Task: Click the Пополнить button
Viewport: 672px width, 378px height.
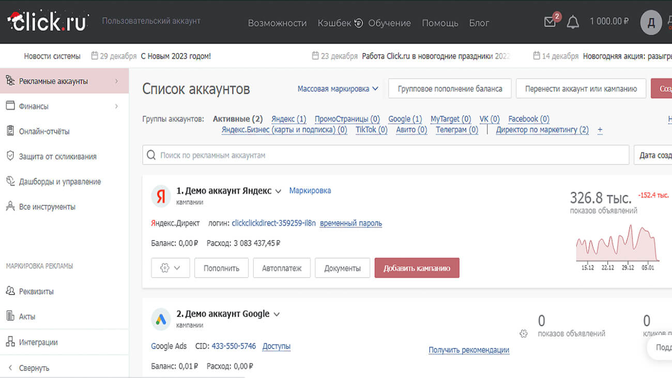Action: pos(221,268)
